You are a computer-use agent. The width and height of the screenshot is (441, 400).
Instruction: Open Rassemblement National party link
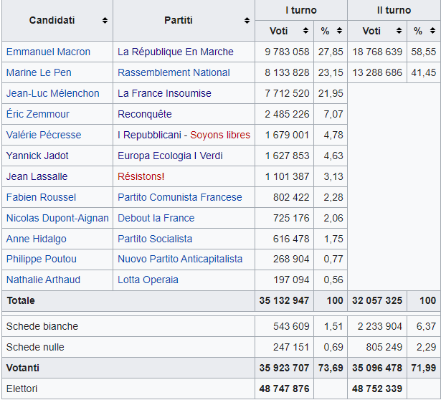click(x=174, y=72)
